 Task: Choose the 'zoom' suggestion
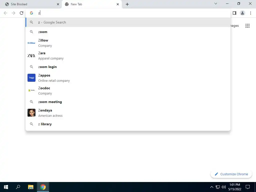128,32
